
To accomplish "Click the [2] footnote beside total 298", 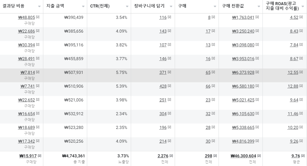I will [215, 156].
